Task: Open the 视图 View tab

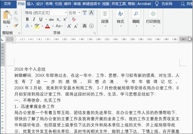Action: point(106,4)
